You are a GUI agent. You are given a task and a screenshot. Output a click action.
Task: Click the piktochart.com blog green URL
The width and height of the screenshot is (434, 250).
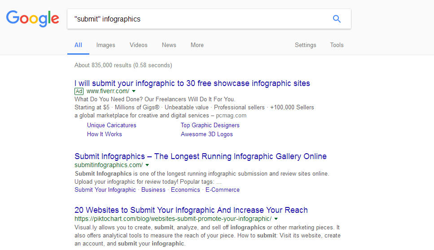[x=173, y=219]
